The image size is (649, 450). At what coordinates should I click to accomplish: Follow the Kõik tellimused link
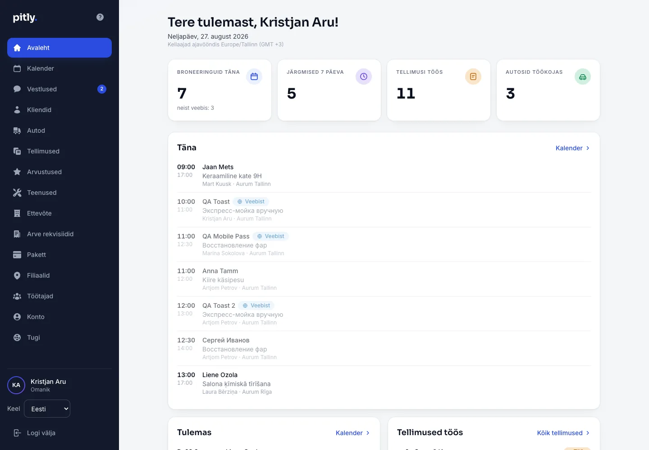[x=564, y=433]
